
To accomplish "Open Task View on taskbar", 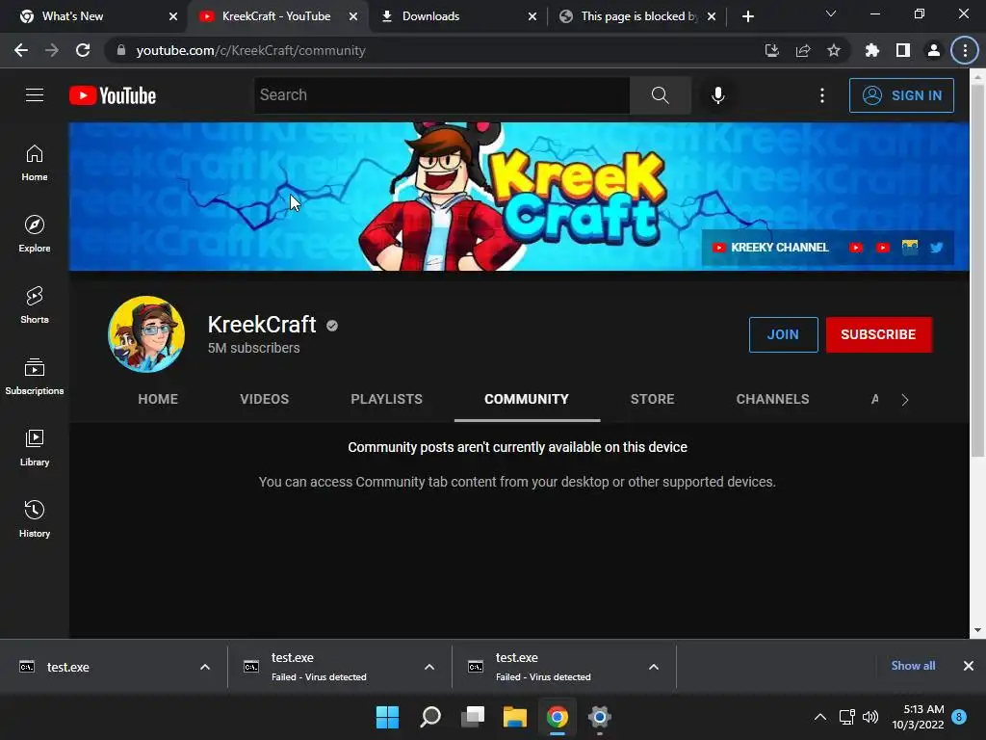I will click(473, 717).
